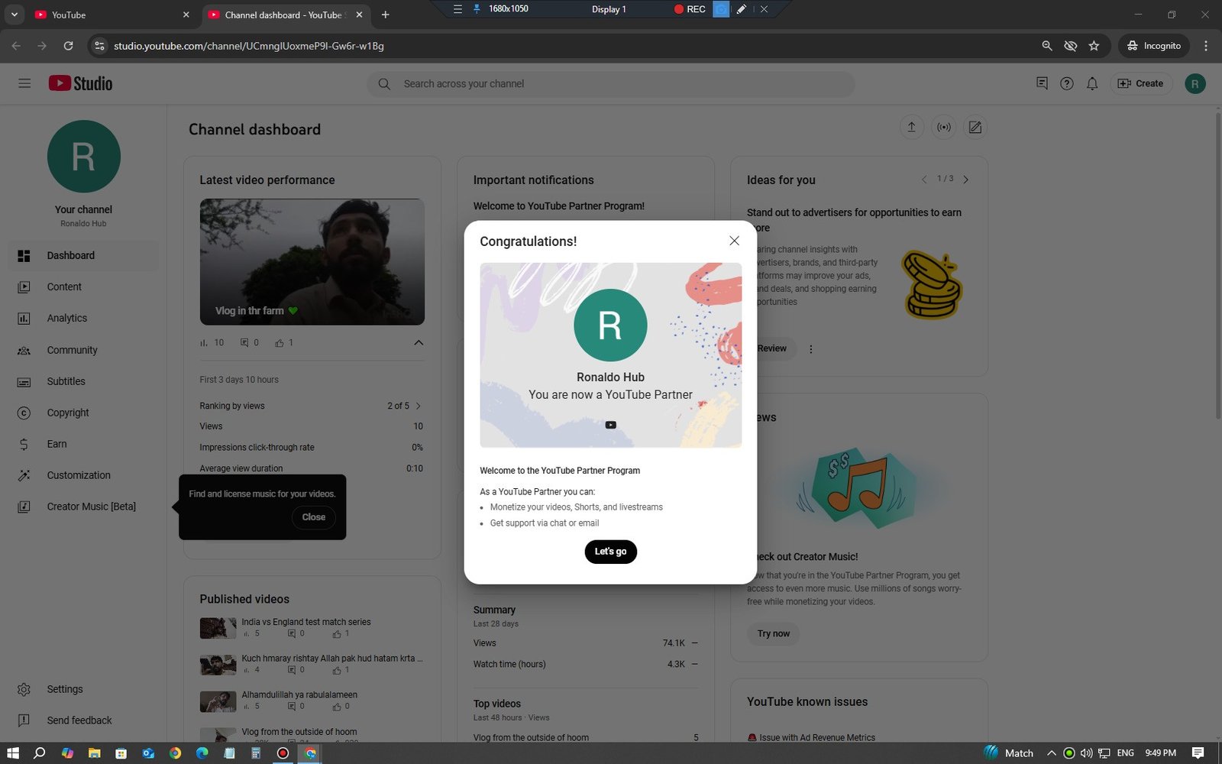This screenshot has height=764, width=1222.
Task: Click the Create button
Action: (x=1140, y=83)
